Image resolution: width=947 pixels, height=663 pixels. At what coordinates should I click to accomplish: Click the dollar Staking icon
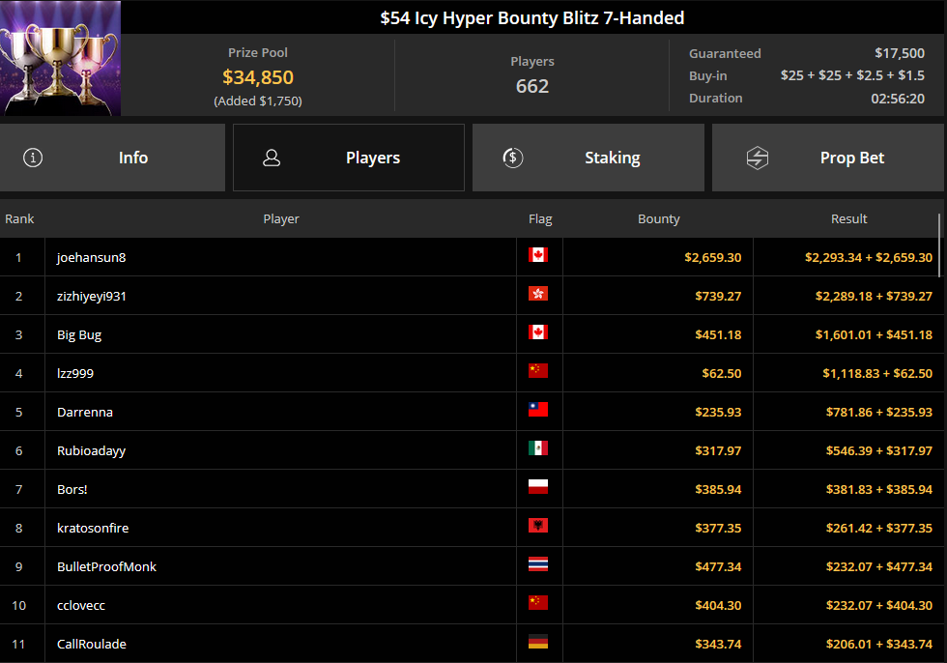(513, 158)
